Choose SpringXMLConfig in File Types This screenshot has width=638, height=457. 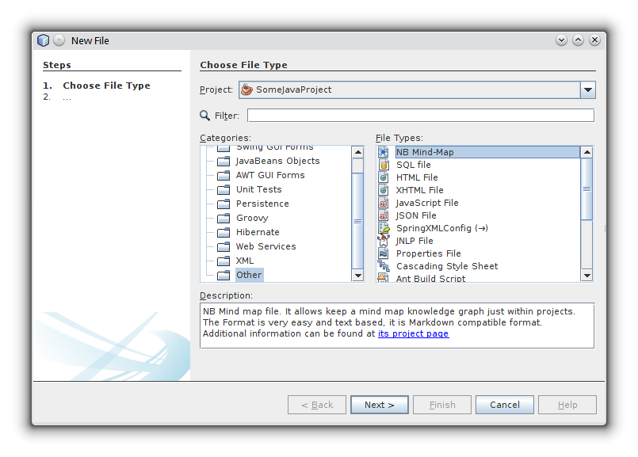click(x=479, y=227)
